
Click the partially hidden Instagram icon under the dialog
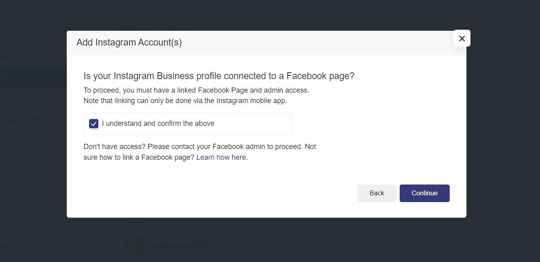135,219
